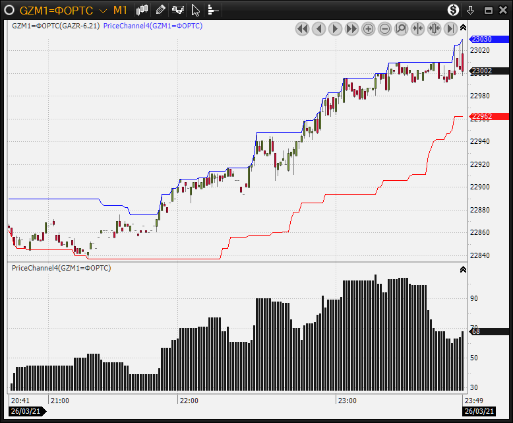Open the M1 timeframe selector
This screenshot has height=423, width=513.
coord(120,10)
